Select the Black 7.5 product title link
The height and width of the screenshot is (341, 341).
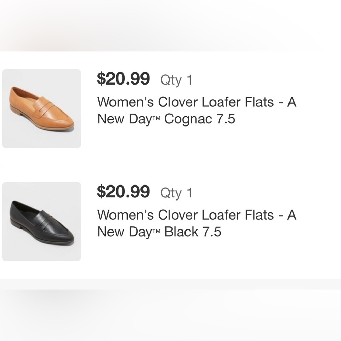(196, 223)
